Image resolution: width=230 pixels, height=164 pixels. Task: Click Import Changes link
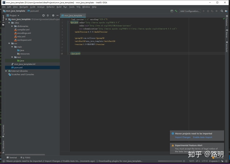tap(183, 137)
